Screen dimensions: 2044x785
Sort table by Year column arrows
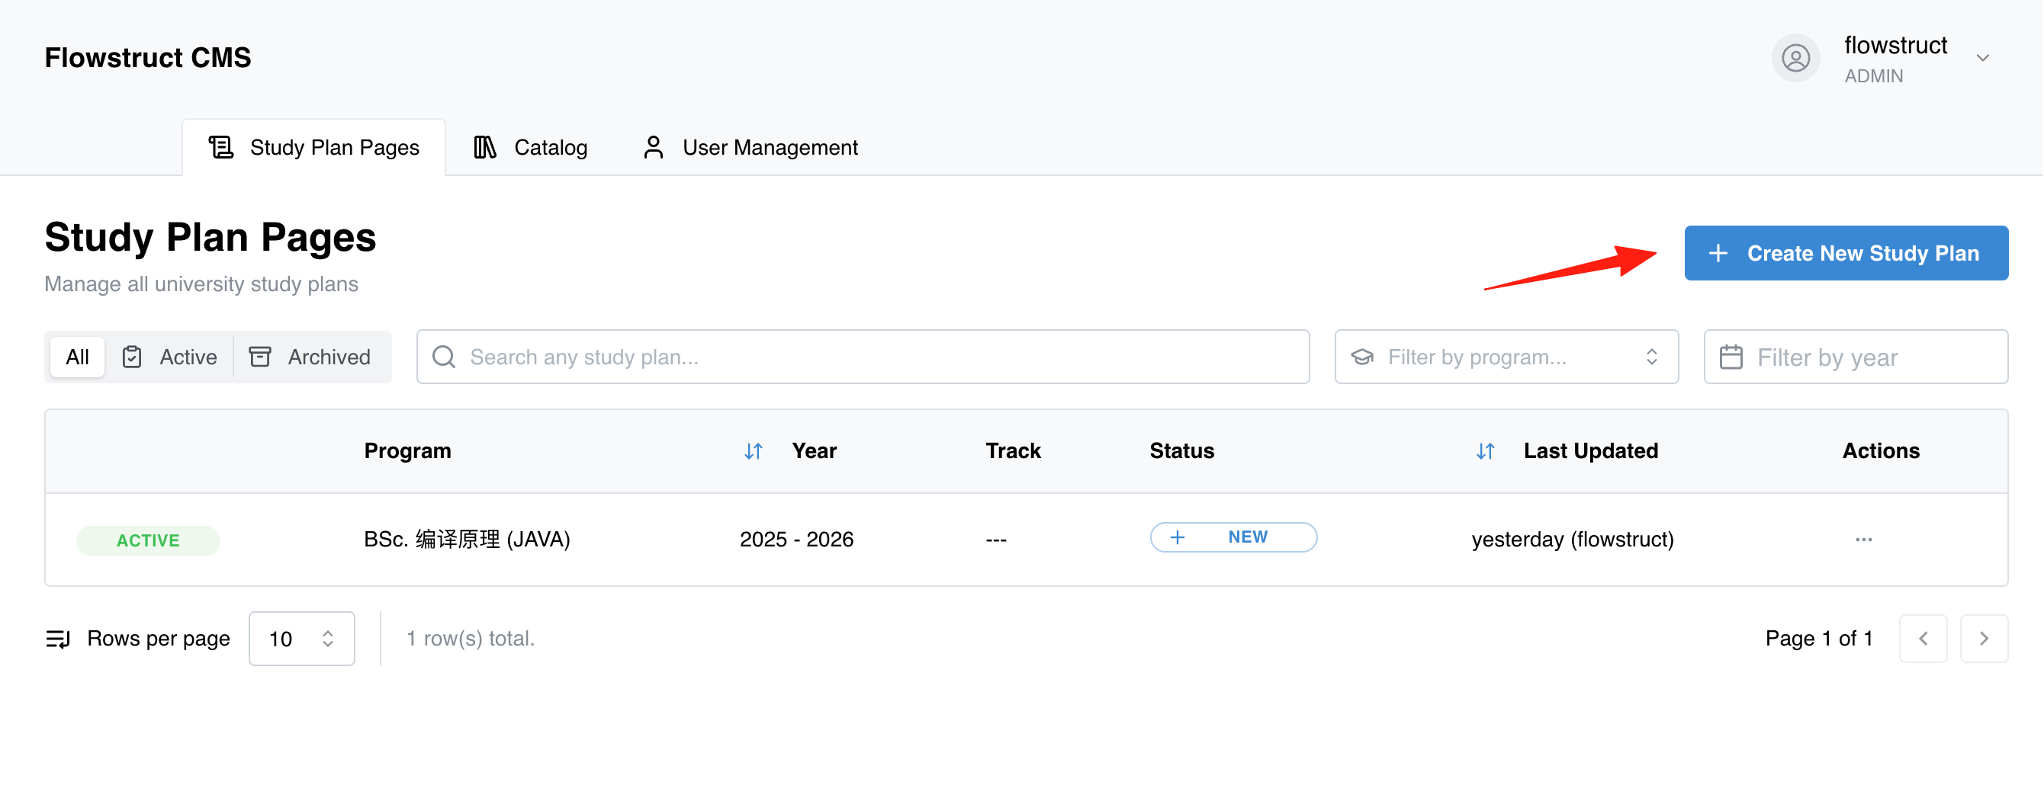753,451
